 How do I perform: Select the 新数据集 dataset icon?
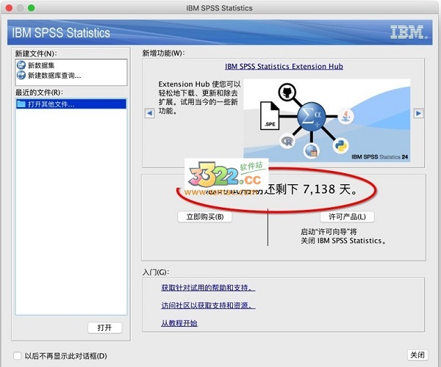pyautogui.click(x=21, y=65)
